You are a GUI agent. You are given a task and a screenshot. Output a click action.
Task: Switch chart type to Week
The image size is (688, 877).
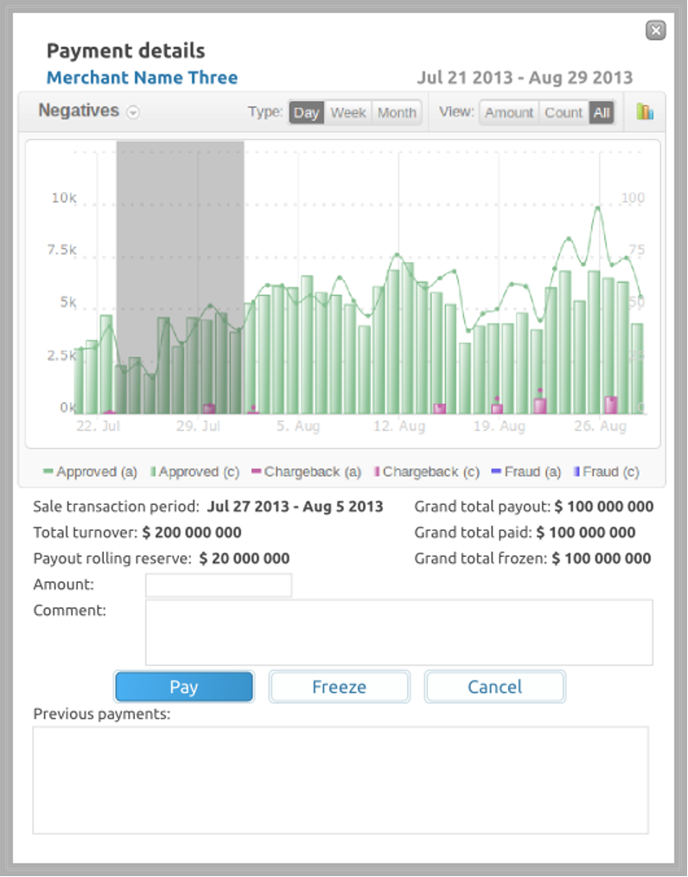point(348,112)
